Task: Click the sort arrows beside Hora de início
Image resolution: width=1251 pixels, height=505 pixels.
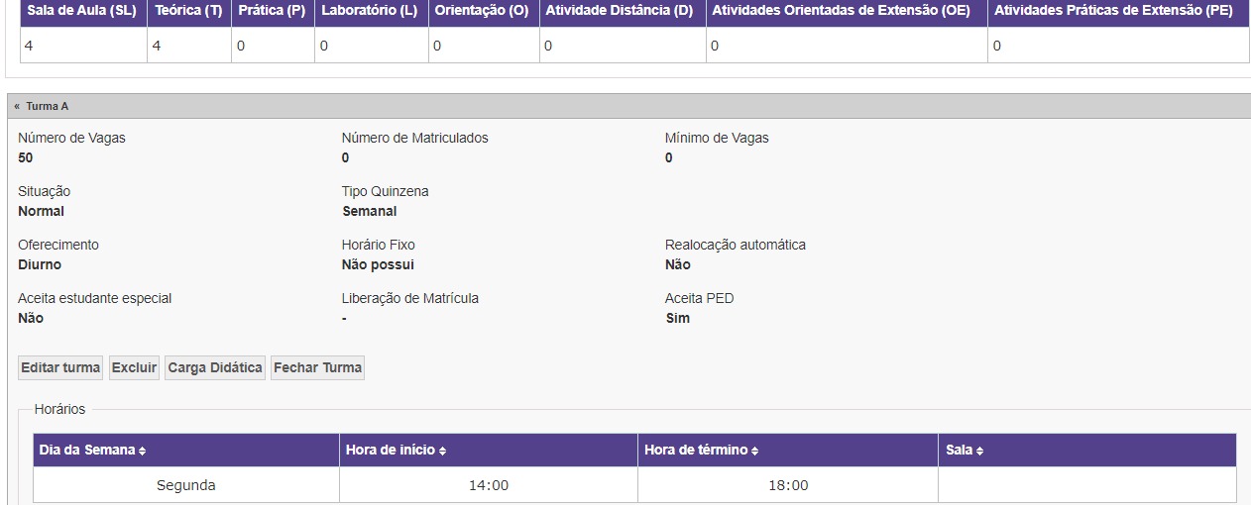Action: click(442, 451)
